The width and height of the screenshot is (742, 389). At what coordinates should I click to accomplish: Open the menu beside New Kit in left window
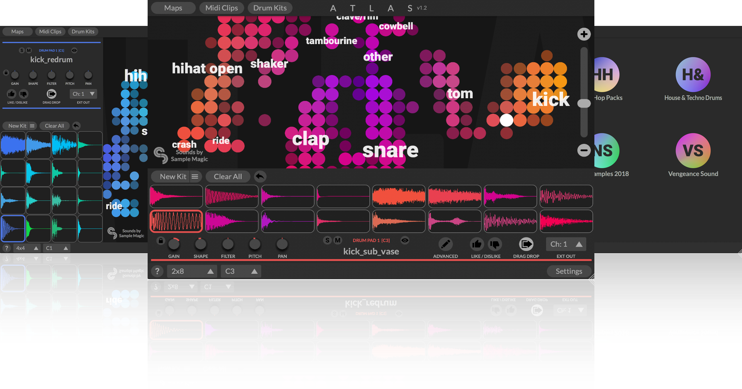(32, 126)
